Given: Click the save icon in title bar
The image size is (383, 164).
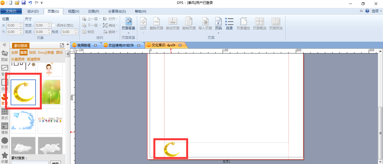Looking at the screenshot, I should click(24, 3).
